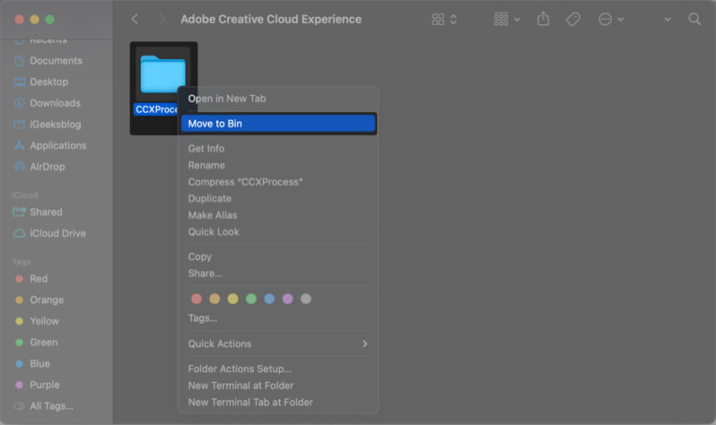Open the More actions ellipsis dropdown
Image resolution: width=716 pixels, height=425 pixels.
coord(610,19)
